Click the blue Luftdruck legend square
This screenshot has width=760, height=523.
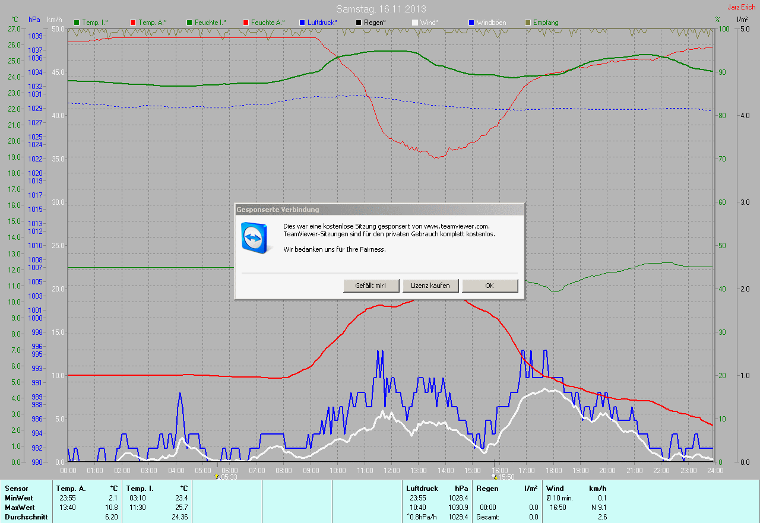click(x=302, y=23)
